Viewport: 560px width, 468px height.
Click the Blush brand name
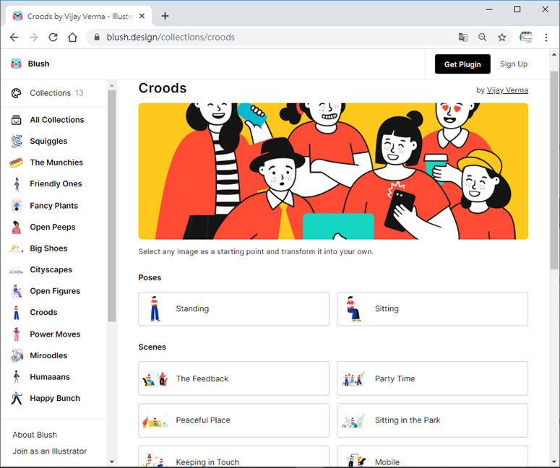coord(39,64)
